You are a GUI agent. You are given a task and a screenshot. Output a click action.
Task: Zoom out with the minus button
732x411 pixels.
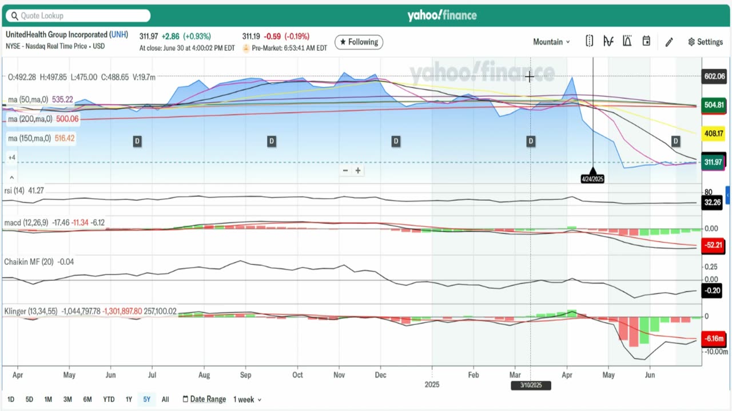click(x=345, y=171)
